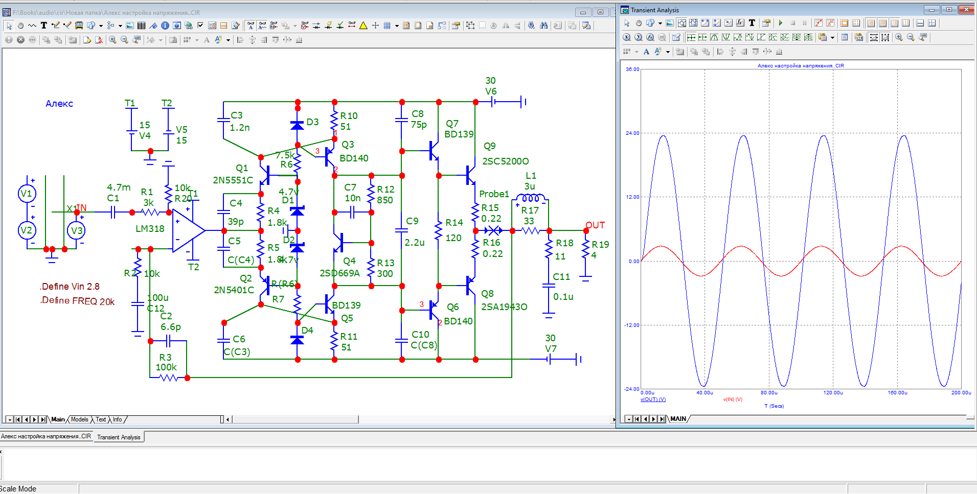Switch to the Transient Analysis window tab
Viewport: 977px width, 494px height.
click(x=119, y=437)
